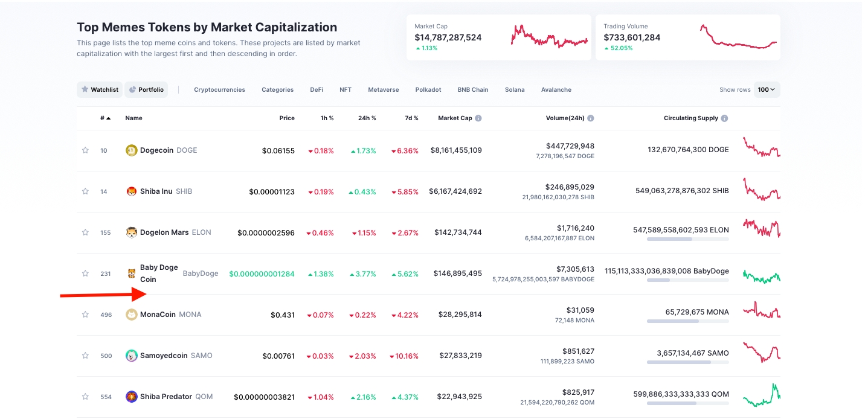Sort table by 1h % column
This screenshot has width=865, height=419.
point(327,118)
